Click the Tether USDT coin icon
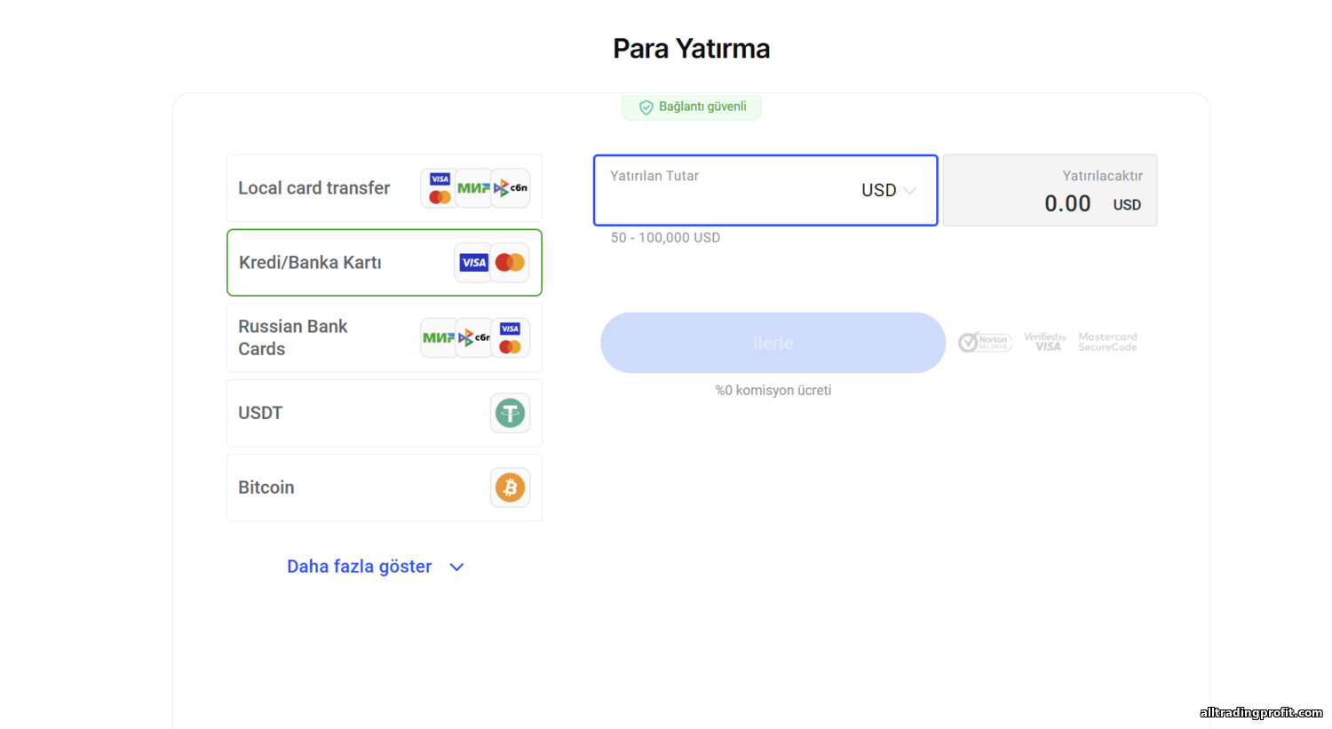The width and height of the screenshot is (1332, 729). 510,413
